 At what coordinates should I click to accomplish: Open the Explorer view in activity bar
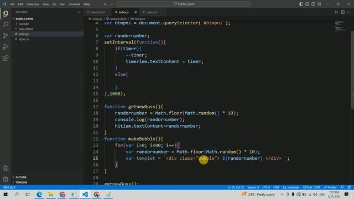6,13
